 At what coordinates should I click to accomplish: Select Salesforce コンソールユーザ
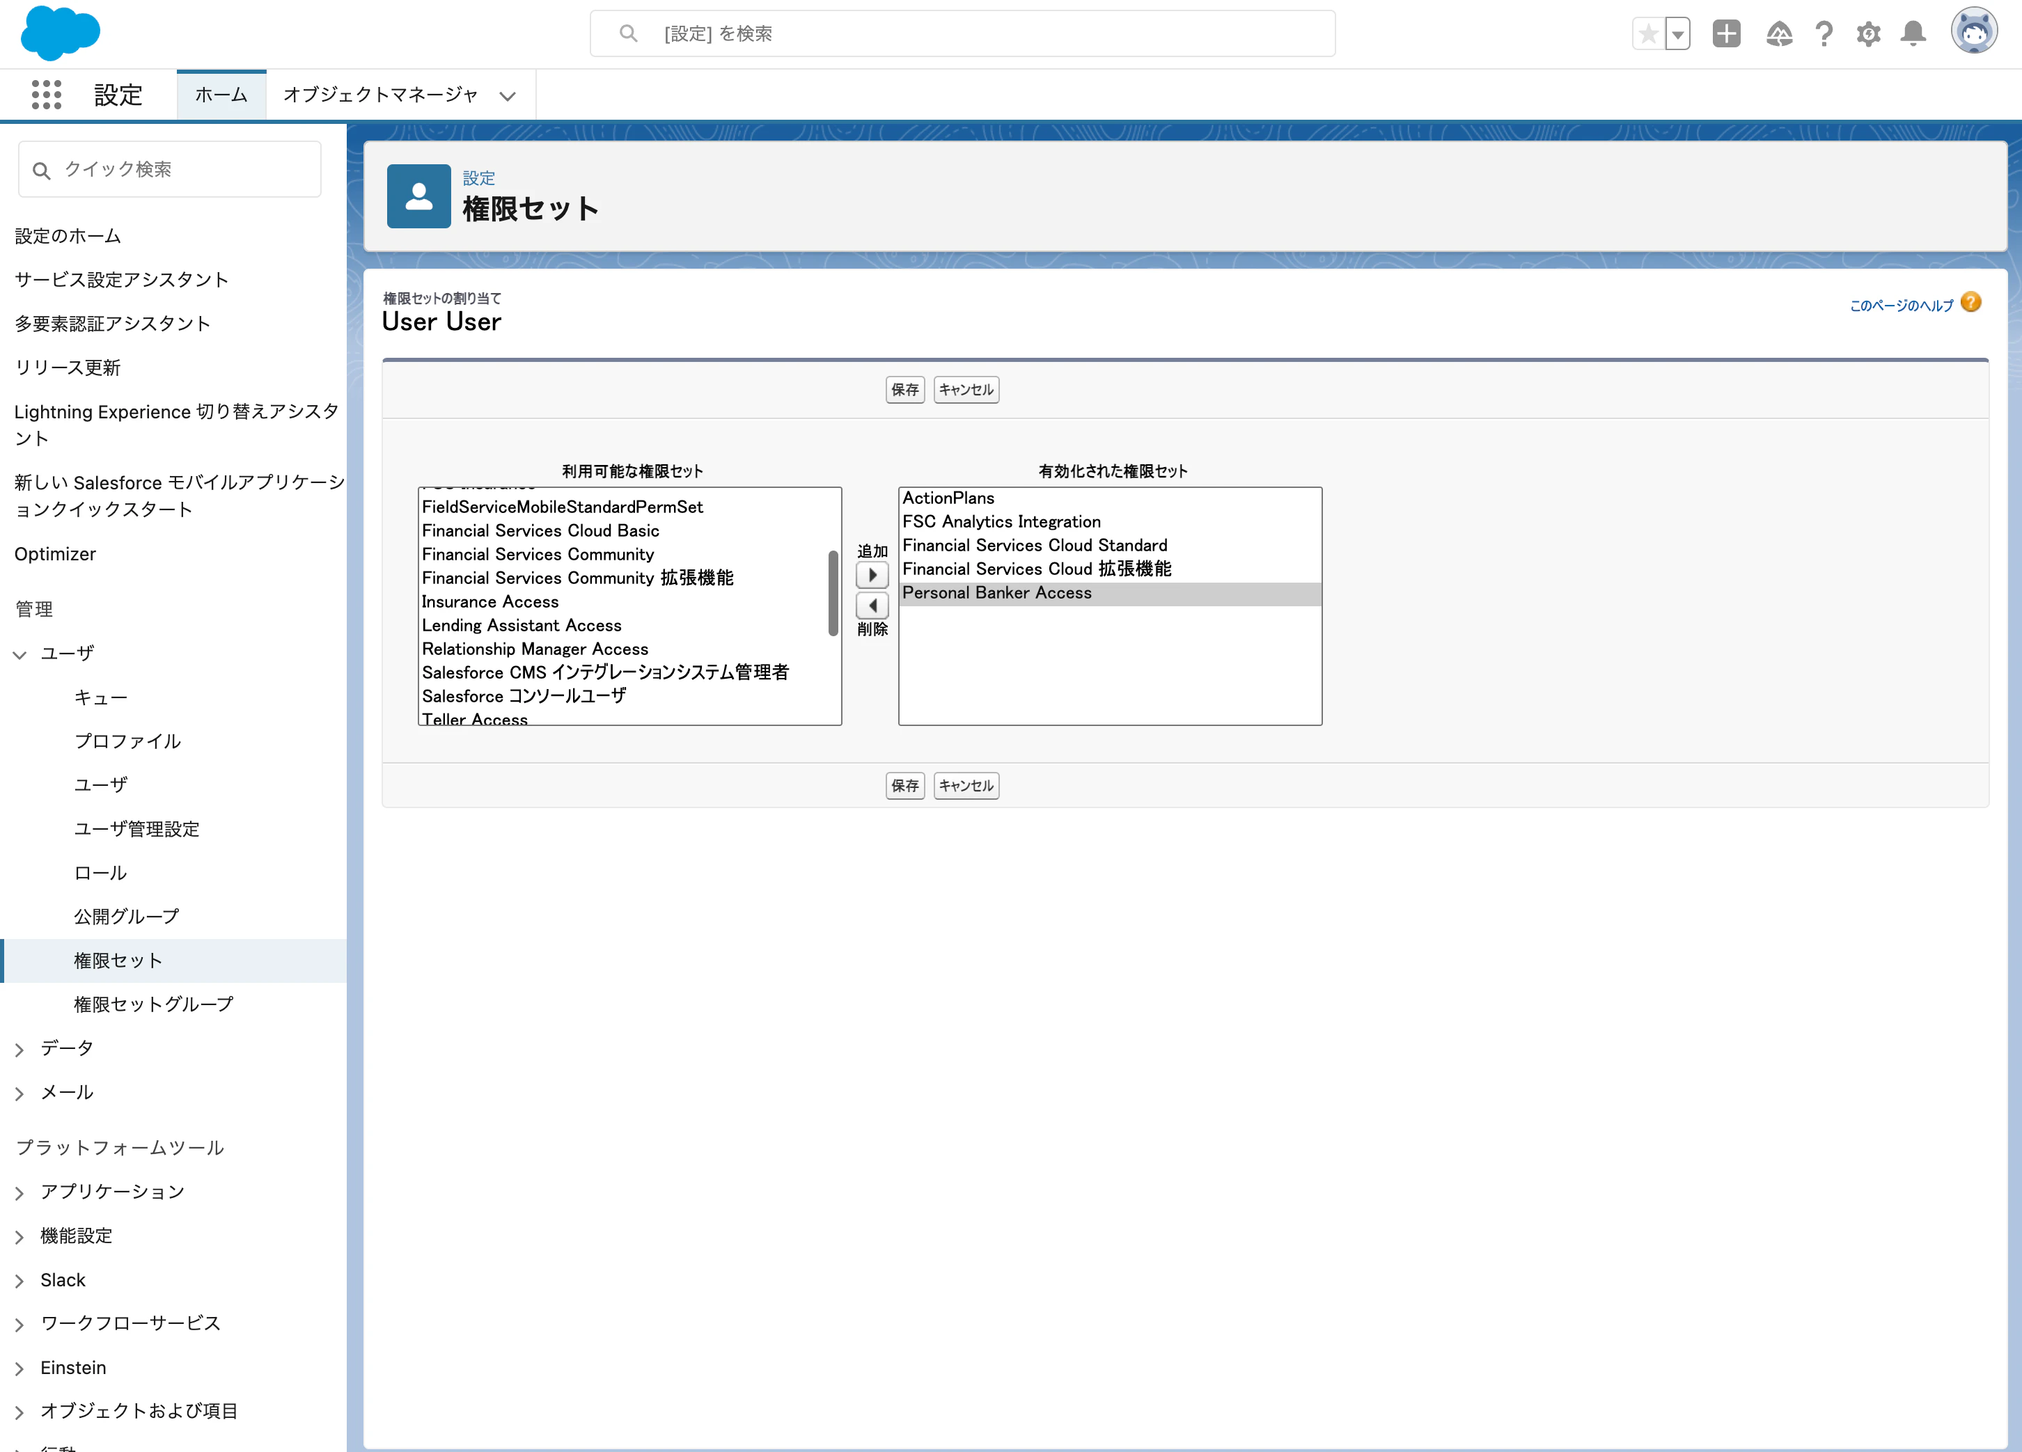point(524,696)
